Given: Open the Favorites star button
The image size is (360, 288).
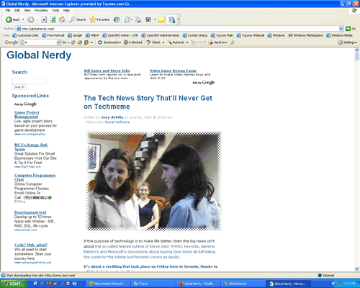Looking at the screenshot, I should click(99, 19).
